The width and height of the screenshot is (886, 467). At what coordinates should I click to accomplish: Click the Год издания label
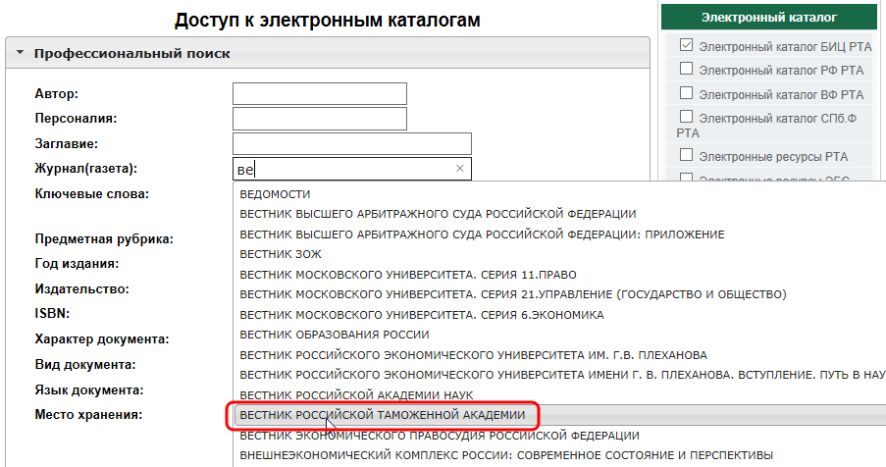coord(77,264)
